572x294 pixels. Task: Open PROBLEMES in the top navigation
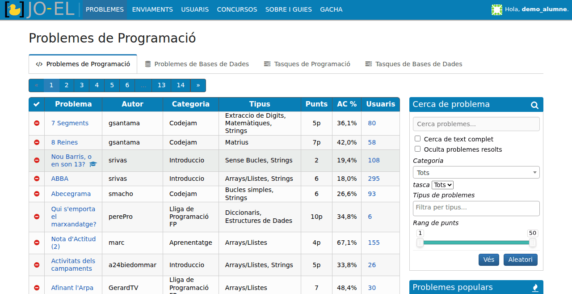[x=105, y=9]
